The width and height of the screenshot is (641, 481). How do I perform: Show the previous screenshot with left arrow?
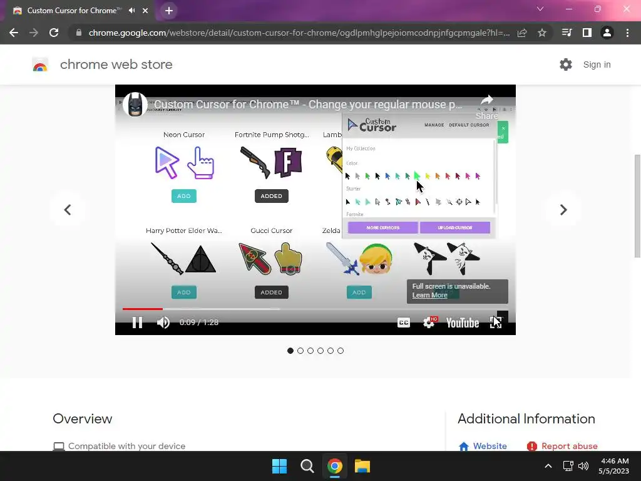click(x=68, y=210)
